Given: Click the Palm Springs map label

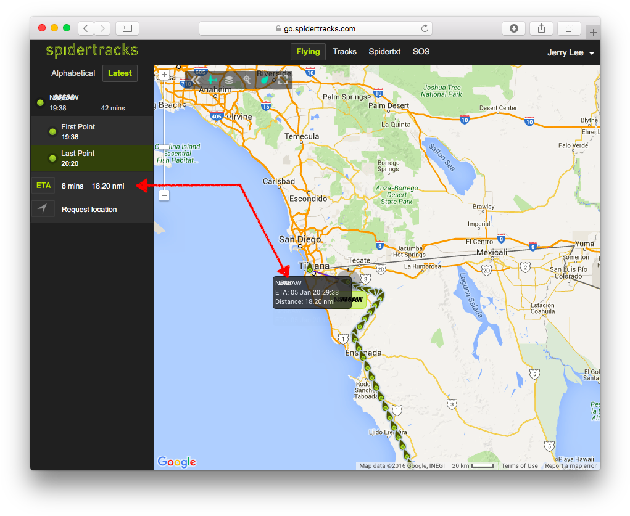Looking at the screenshot, I should pyautogui.click(x=345, y=97).
